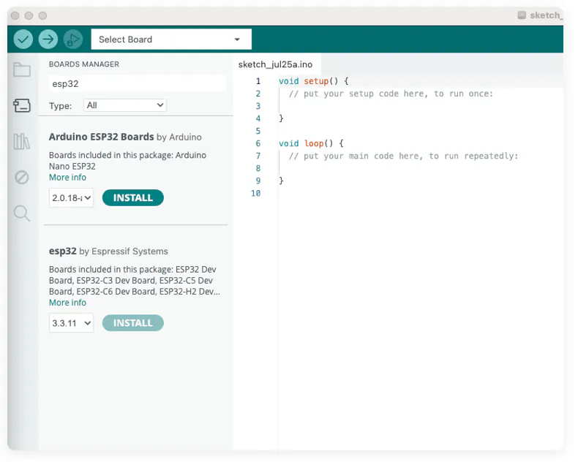Click the esp32 by Espressif Systems title
Viewport: 578px width, 462px height.
pos(108,251)
